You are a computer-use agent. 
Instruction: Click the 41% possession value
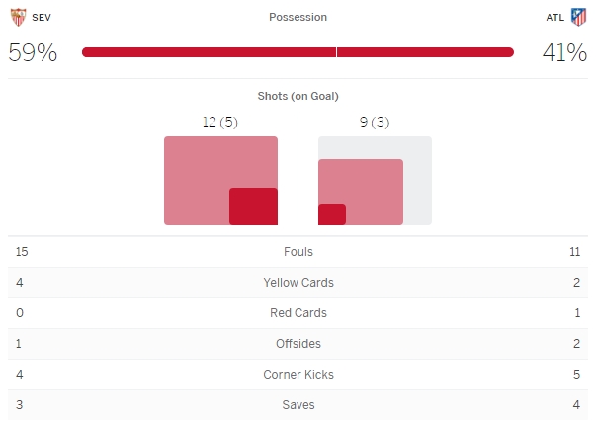click(x=564, y=52)
